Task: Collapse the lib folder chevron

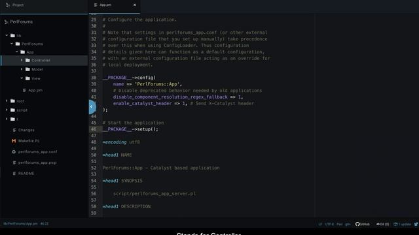Action: [x=7, y=35]
